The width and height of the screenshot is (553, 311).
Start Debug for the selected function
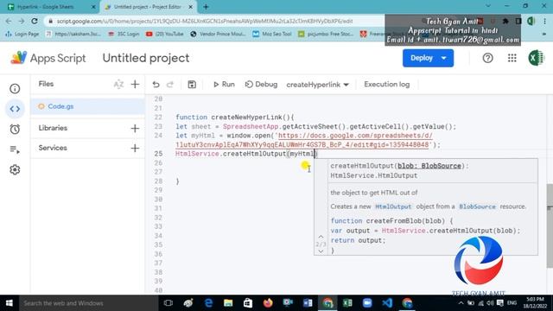[261, 85]
